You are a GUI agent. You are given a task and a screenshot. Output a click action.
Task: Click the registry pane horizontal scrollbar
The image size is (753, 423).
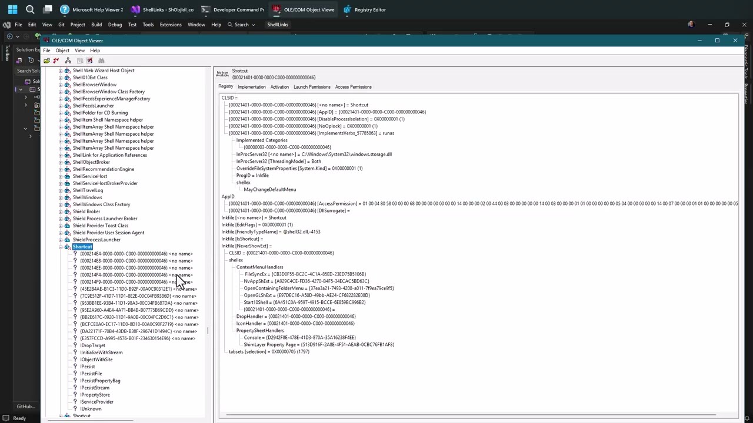tap(471, 416)
